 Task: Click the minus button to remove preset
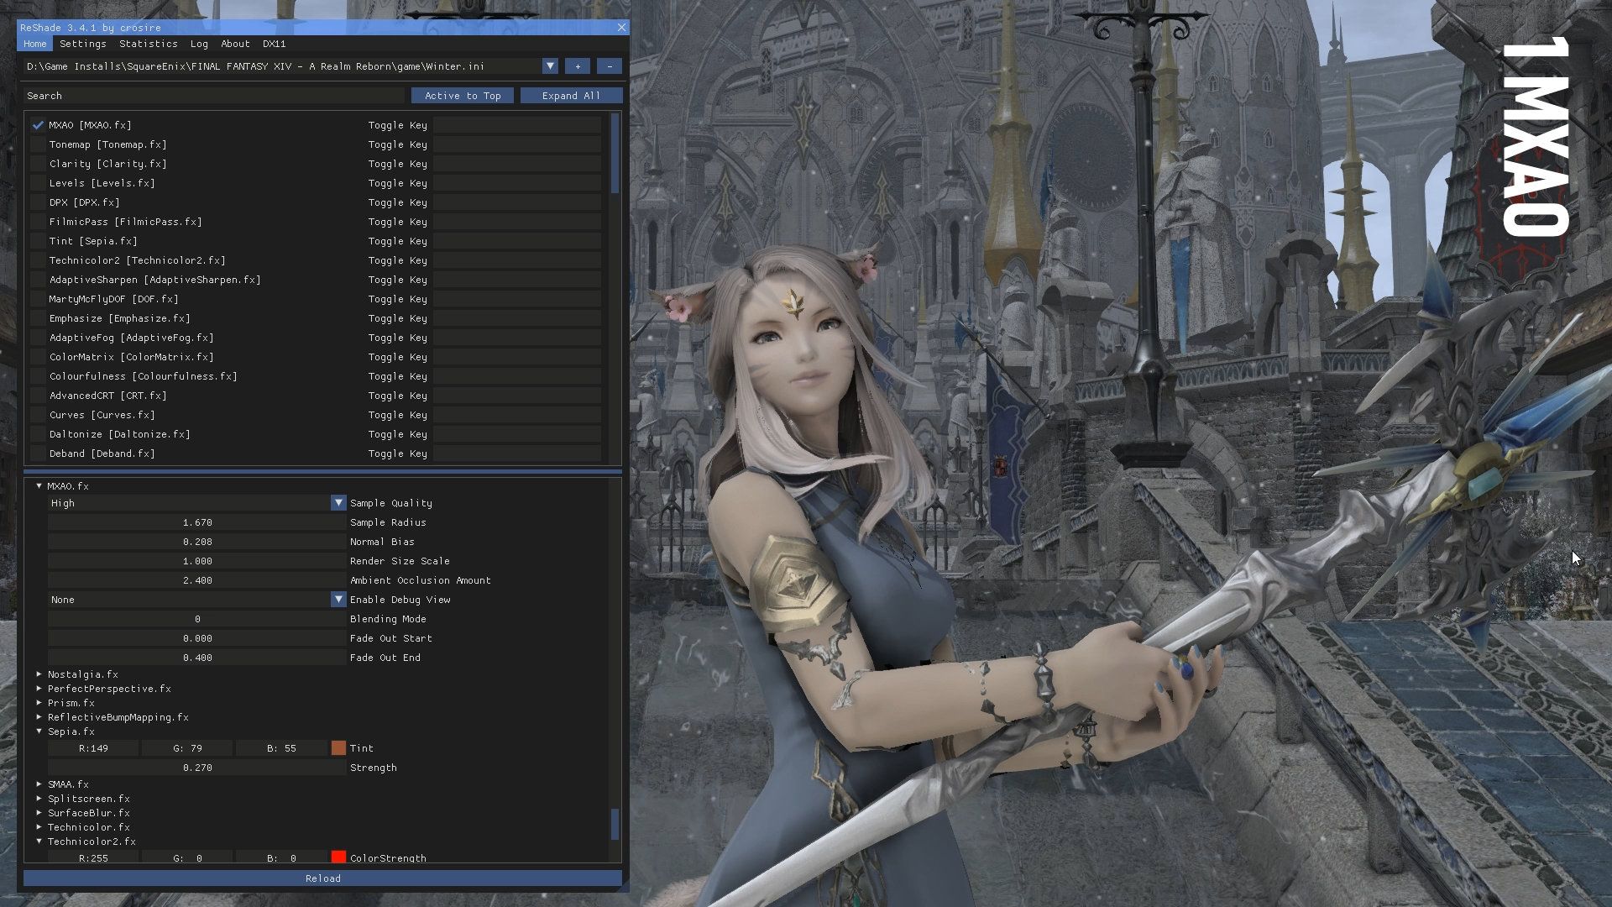pyautogui.click(x=610, y=66)
